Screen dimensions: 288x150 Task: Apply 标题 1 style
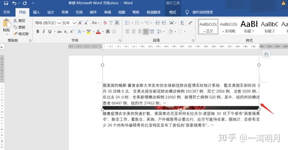tap(249, 27)
